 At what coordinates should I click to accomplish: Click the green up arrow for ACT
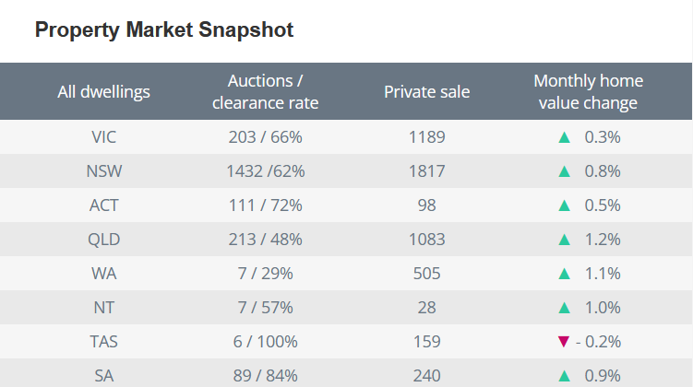[x=565, y=205]
